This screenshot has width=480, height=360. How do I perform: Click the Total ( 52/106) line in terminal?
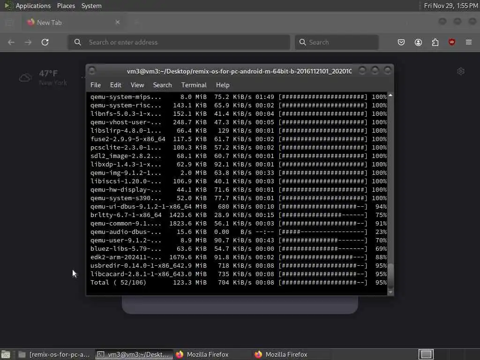tap(239, 283)
